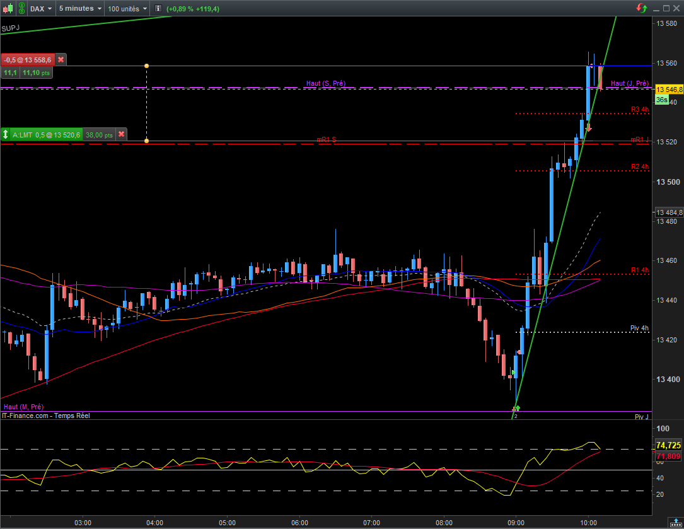Expand the 100 unités dropdown
Viewport: 684px width, 529px height.
click(x=127, y=9)
